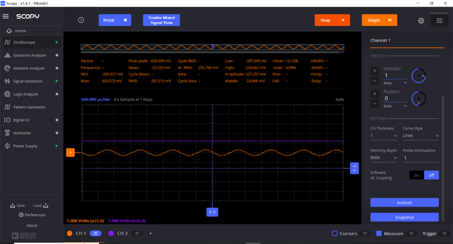Toggle Oscilloscope run indicator in sidebar
The width and height of the screenshot is (453, 244).
click(57, 42)
